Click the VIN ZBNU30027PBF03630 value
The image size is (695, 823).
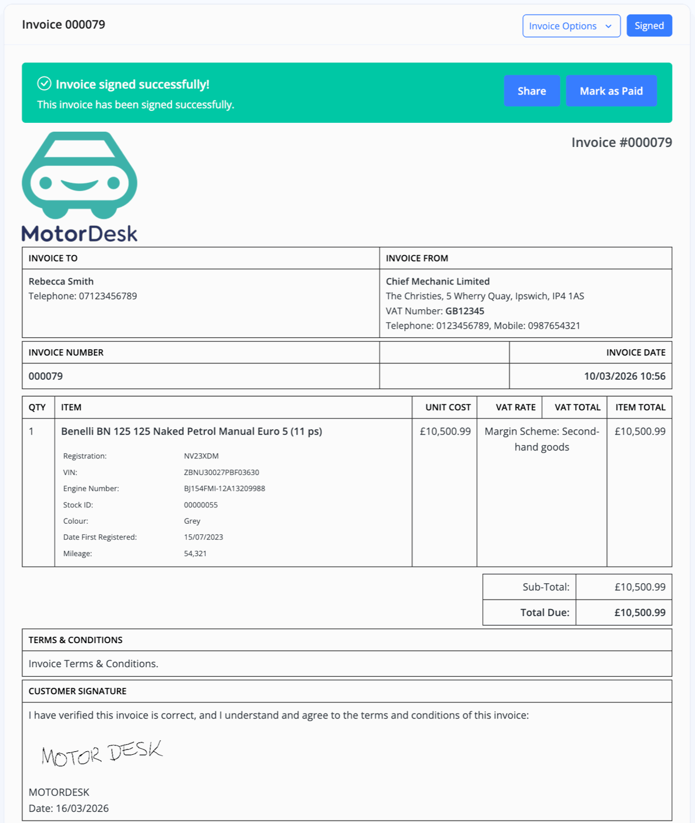click(x=221, y=473)
